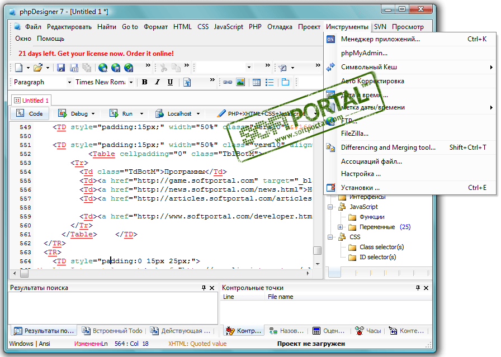Save the file with the floppy disk icon
Viewport: 501px width, 357px height.
61,68
